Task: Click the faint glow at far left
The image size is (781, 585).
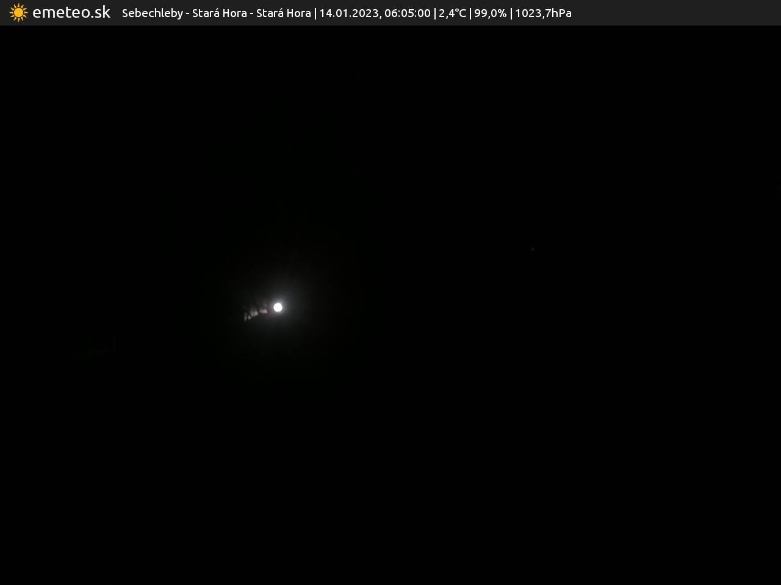Action: (x=98, y=347)
